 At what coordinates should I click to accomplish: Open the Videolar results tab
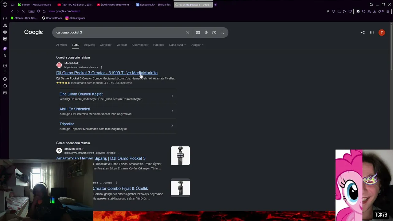[x=122, y=45]
